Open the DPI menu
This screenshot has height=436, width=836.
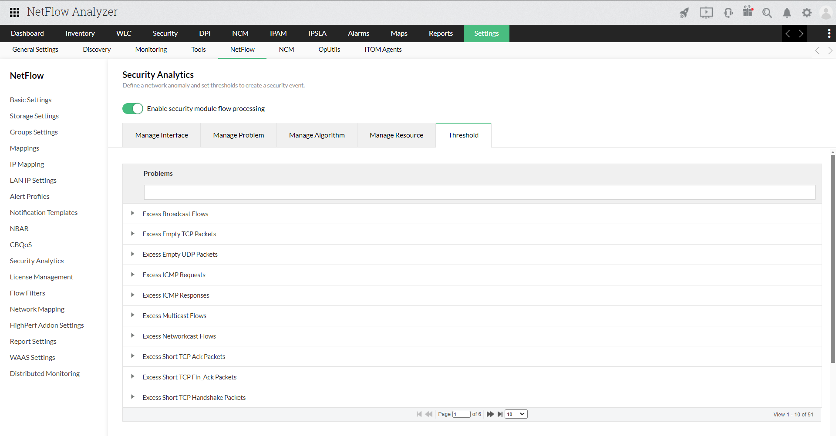coord(205,34)
